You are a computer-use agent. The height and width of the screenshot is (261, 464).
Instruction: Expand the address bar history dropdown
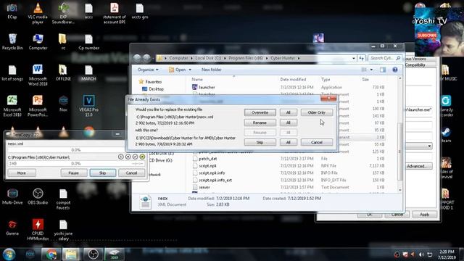[354, 58]
